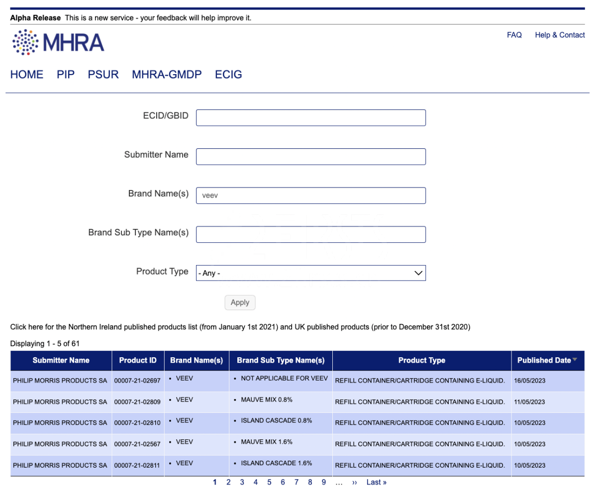Select Product ID 00007-21-02567

point(137,444)
